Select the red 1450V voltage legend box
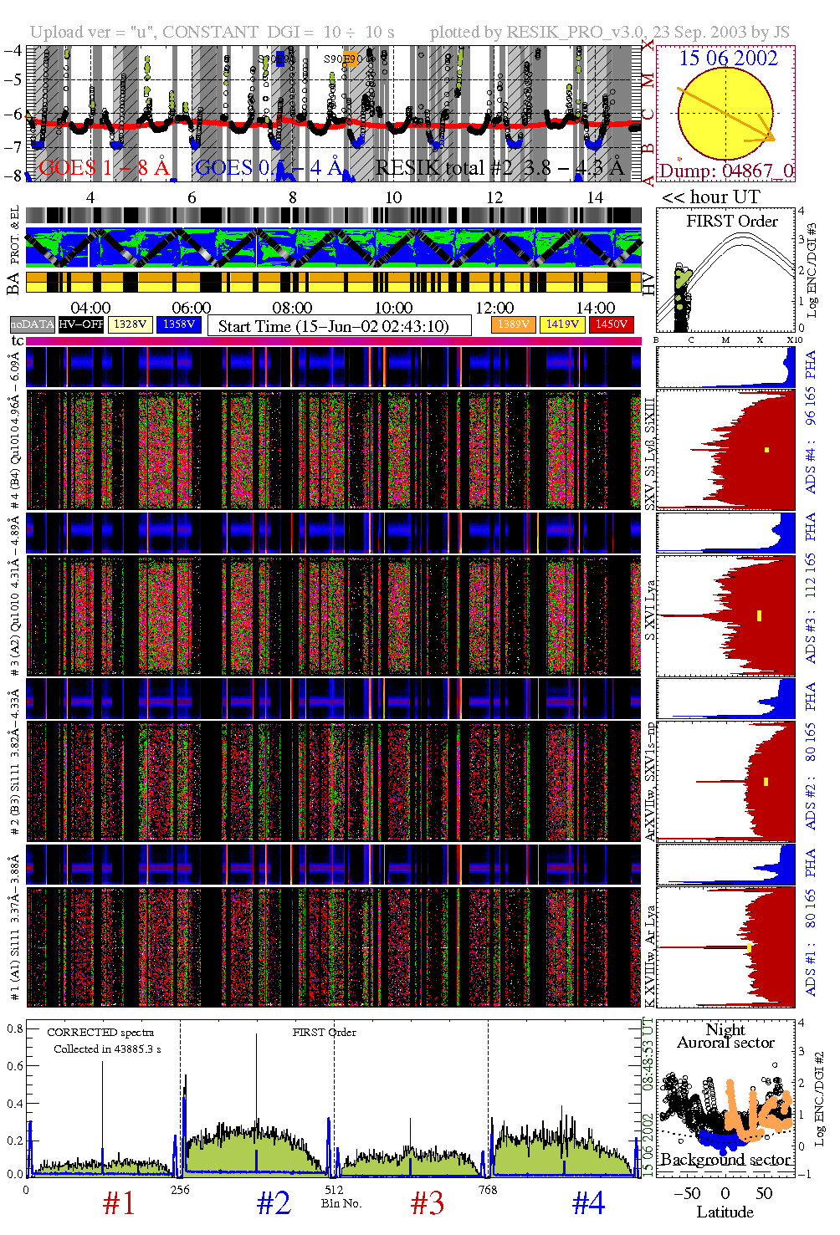Viewport: 840px width, 1235px height. pyautogui.click(x=612, y=324)
